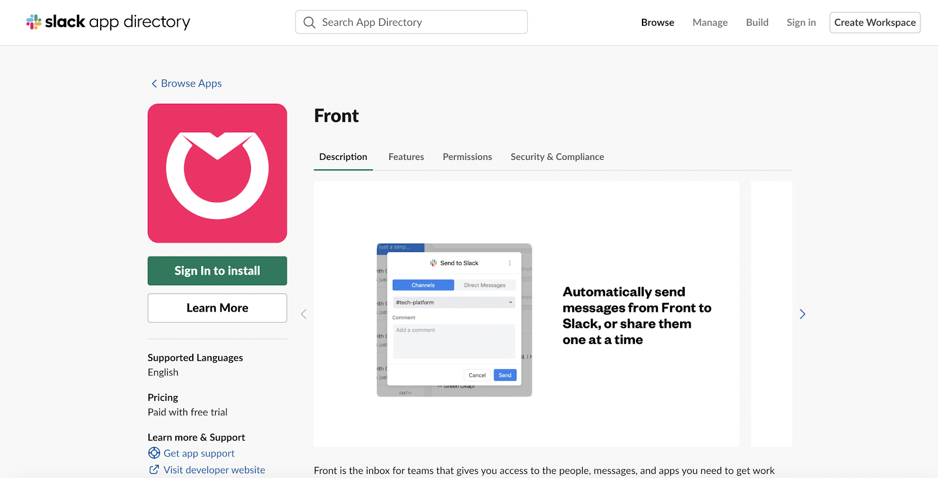
Task: Click the Browse Apps back chevron
Action: (x=154, y=84)
